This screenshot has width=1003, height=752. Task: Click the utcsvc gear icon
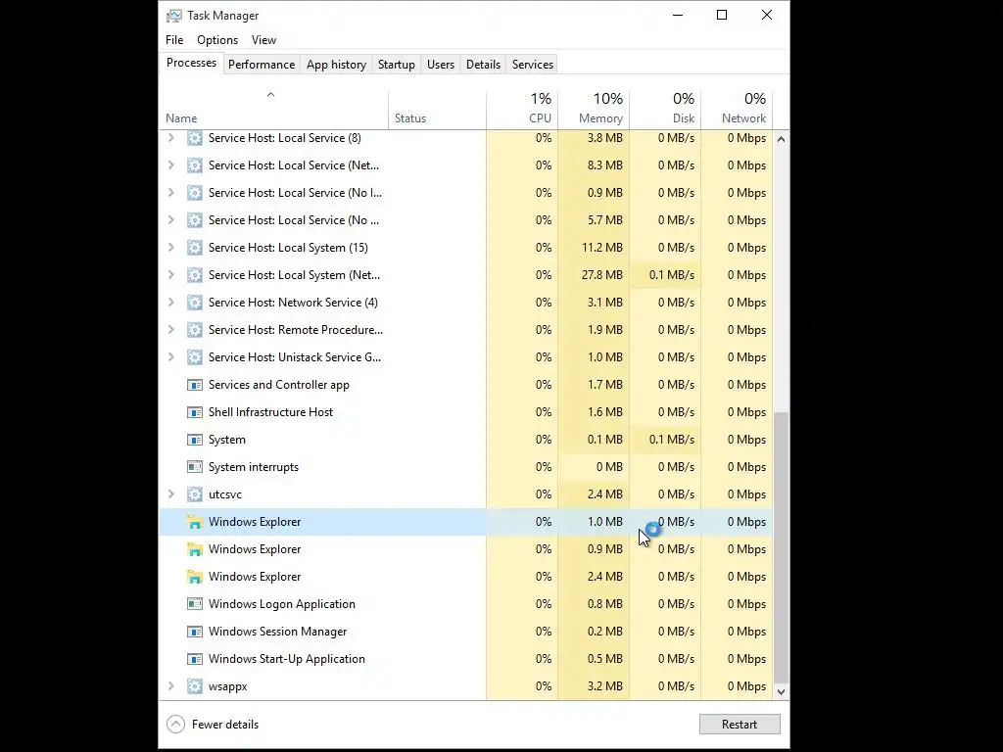[195, 494]
